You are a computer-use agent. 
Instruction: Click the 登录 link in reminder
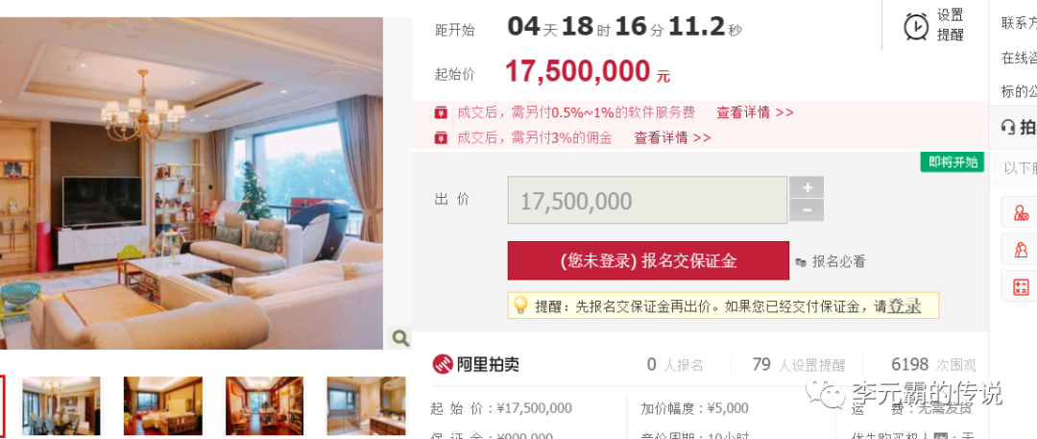[x=904, y=305]
